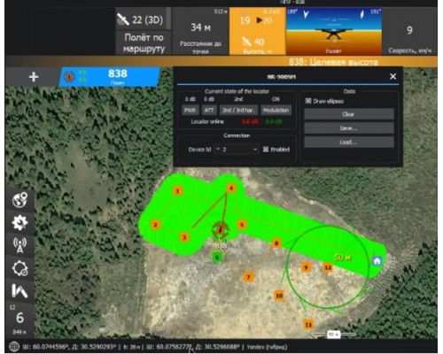Toggle the Draw ellipses checkbox
443x354 pixels.
click(x=308, y=101)
